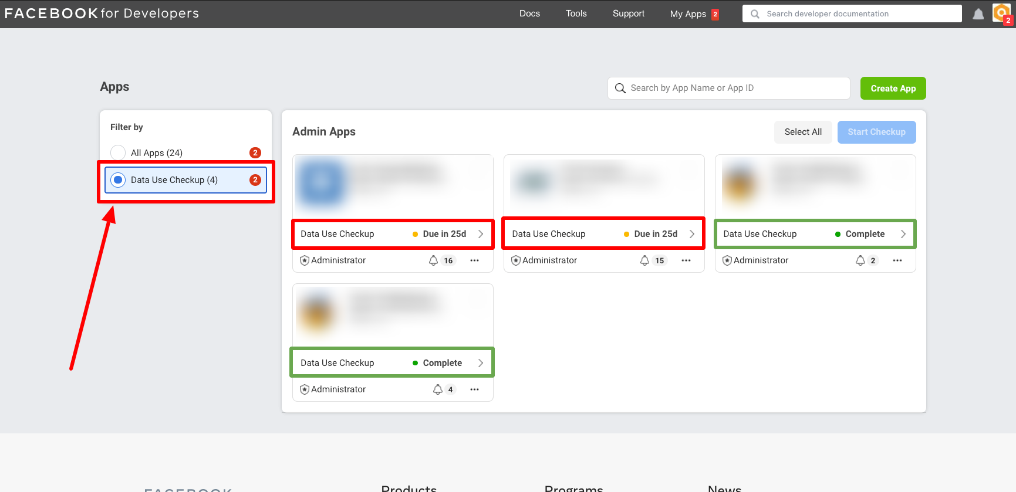Click the 'Filter by' label
The width and height of the screenshot is (1016, 492).
click(127, 127)
